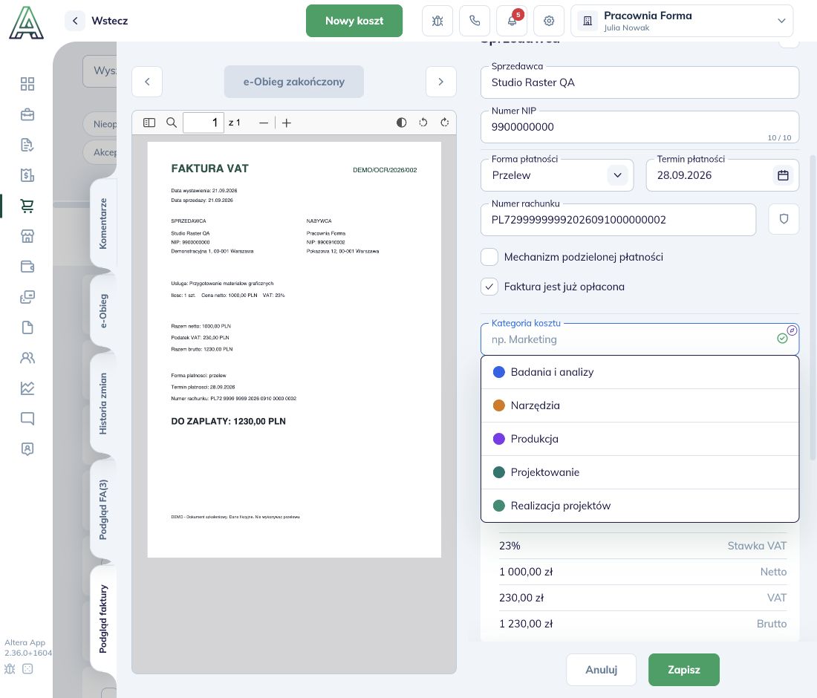Toggle PDF viewer sidebar panel
The width and height of the screenshot is (817, 698).
[x=149, y=123]
